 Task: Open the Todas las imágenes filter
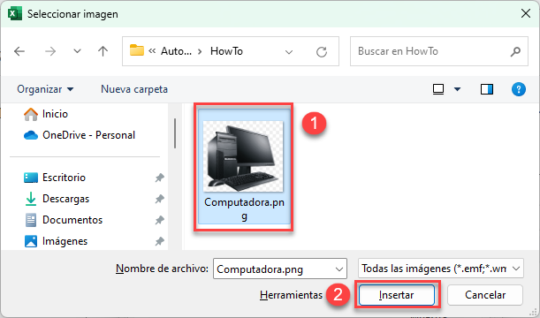(x=441, y=269)
